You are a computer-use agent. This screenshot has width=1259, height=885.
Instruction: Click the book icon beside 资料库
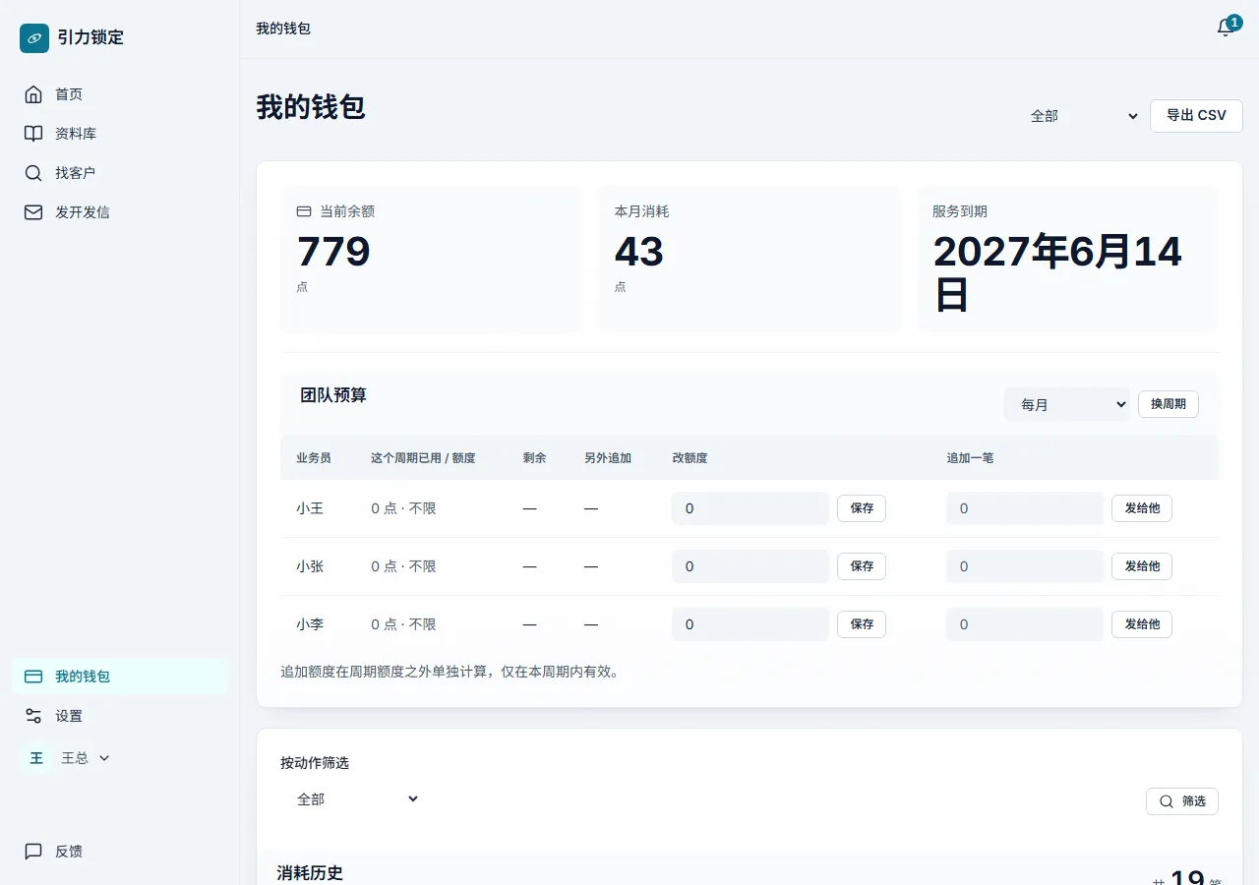33,134
